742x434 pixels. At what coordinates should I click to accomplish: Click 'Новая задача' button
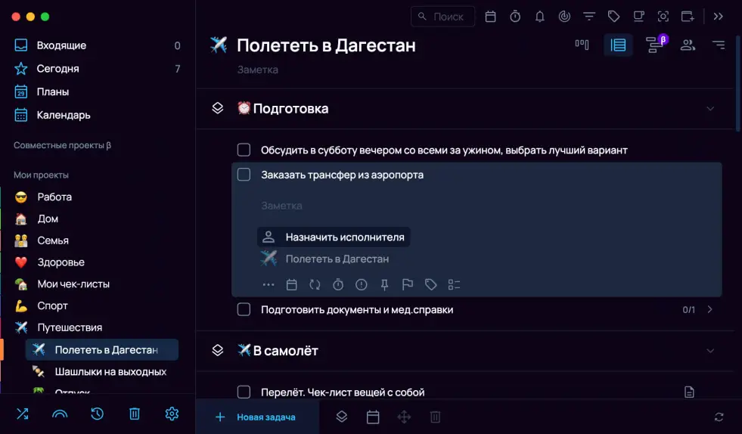(256, 417)
